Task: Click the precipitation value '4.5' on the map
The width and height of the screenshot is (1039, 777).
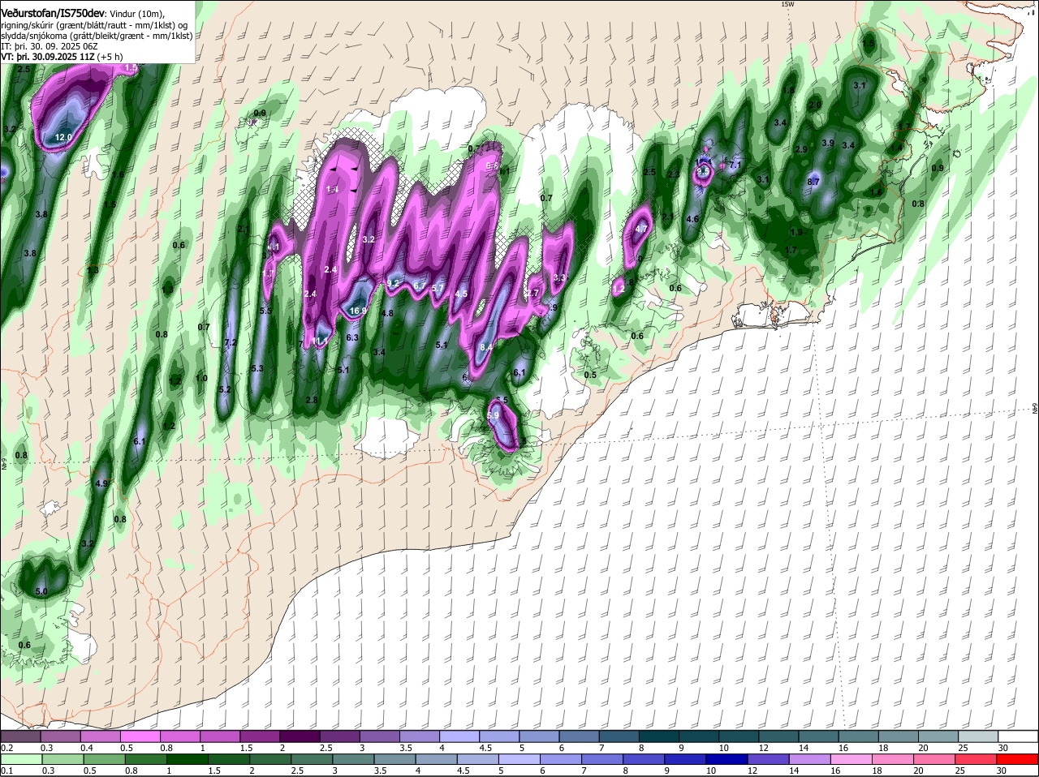Action: pos(461,294)
